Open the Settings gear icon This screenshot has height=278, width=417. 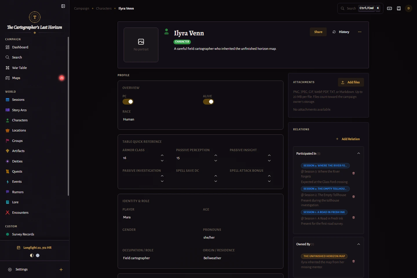tap(10, 270)
